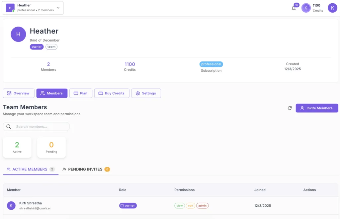Click the search magnifier icon
Screen dimensions: 340x219
(x=9, y=127)
